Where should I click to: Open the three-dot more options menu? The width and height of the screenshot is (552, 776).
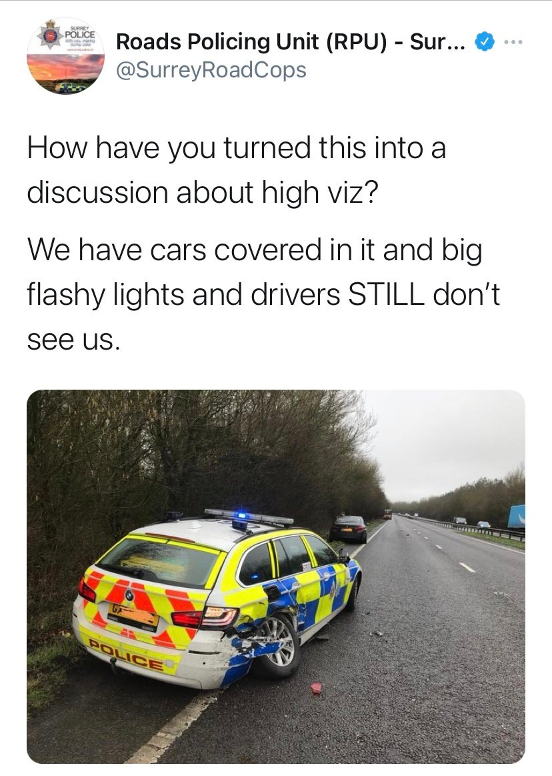(x=513, y=43)
